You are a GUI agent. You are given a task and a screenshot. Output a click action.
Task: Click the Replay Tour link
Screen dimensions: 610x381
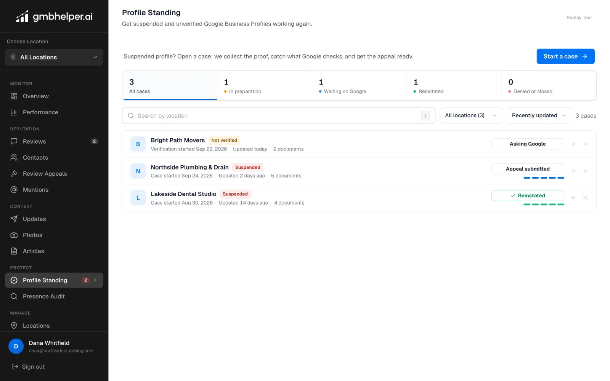click(x=579, y=18)
